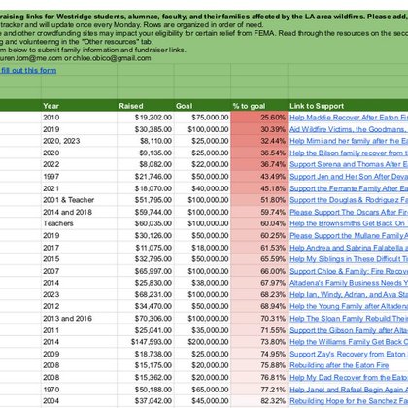Image resolution: width=408 pixels, height=408 pixels.
Task: Open Aid Wildfire Victims, the Goodmans link
Action: point(349,129)
